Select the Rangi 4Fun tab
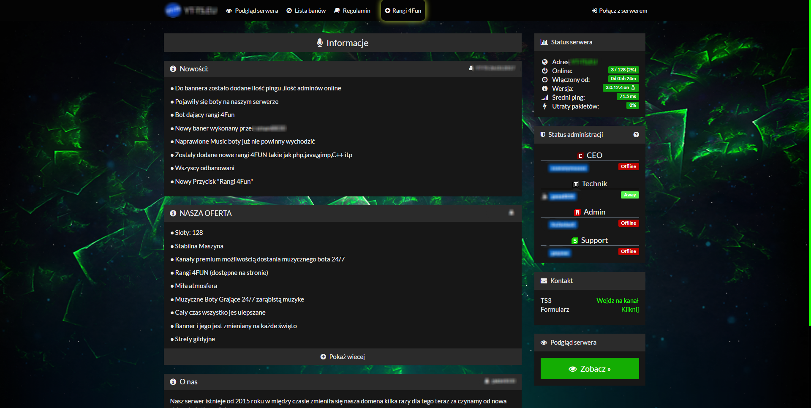 pyautogui.click(x=403, y=11)
